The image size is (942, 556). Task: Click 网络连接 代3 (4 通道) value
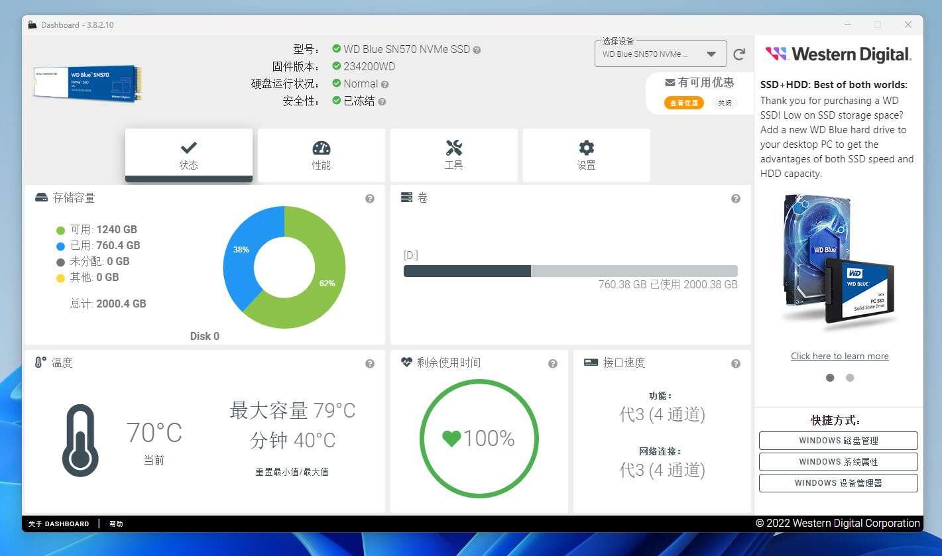[x=662, y=471]
